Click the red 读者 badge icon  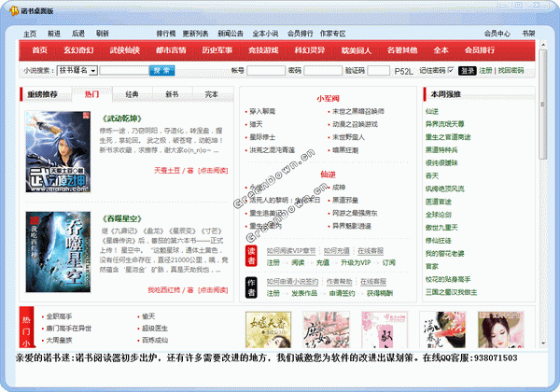(x=251, y=256)
